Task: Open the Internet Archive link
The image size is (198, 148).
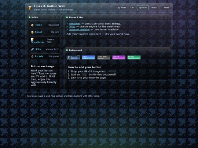Action: (79, 30)
